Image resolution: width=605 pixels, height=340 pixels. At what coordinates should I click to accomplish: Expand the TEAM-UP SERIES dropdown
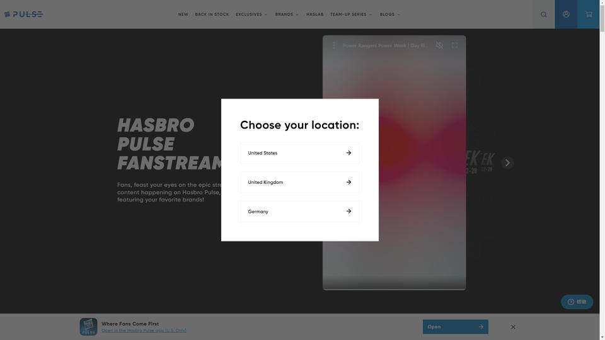tap(351, 14)
